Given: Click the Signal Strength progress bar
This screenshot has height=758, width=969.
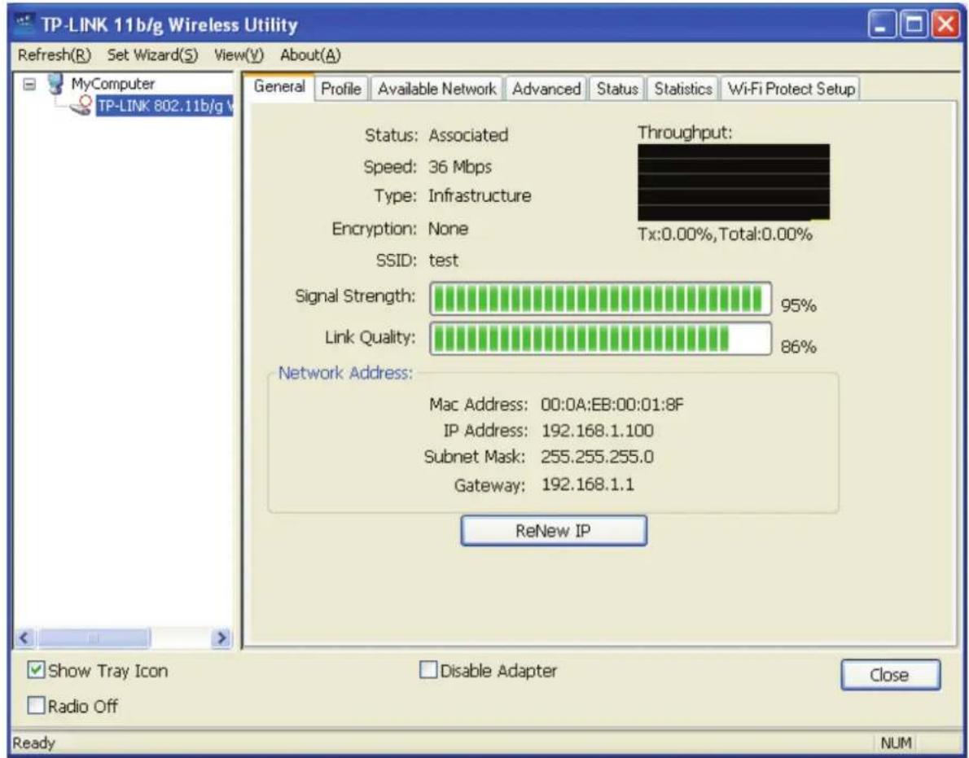Looking at the screenshot, I should (x=601, y=300).
